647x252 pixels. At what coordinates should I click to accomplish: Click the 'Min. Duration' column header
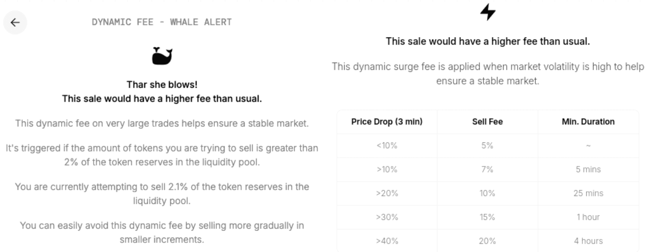588,122
